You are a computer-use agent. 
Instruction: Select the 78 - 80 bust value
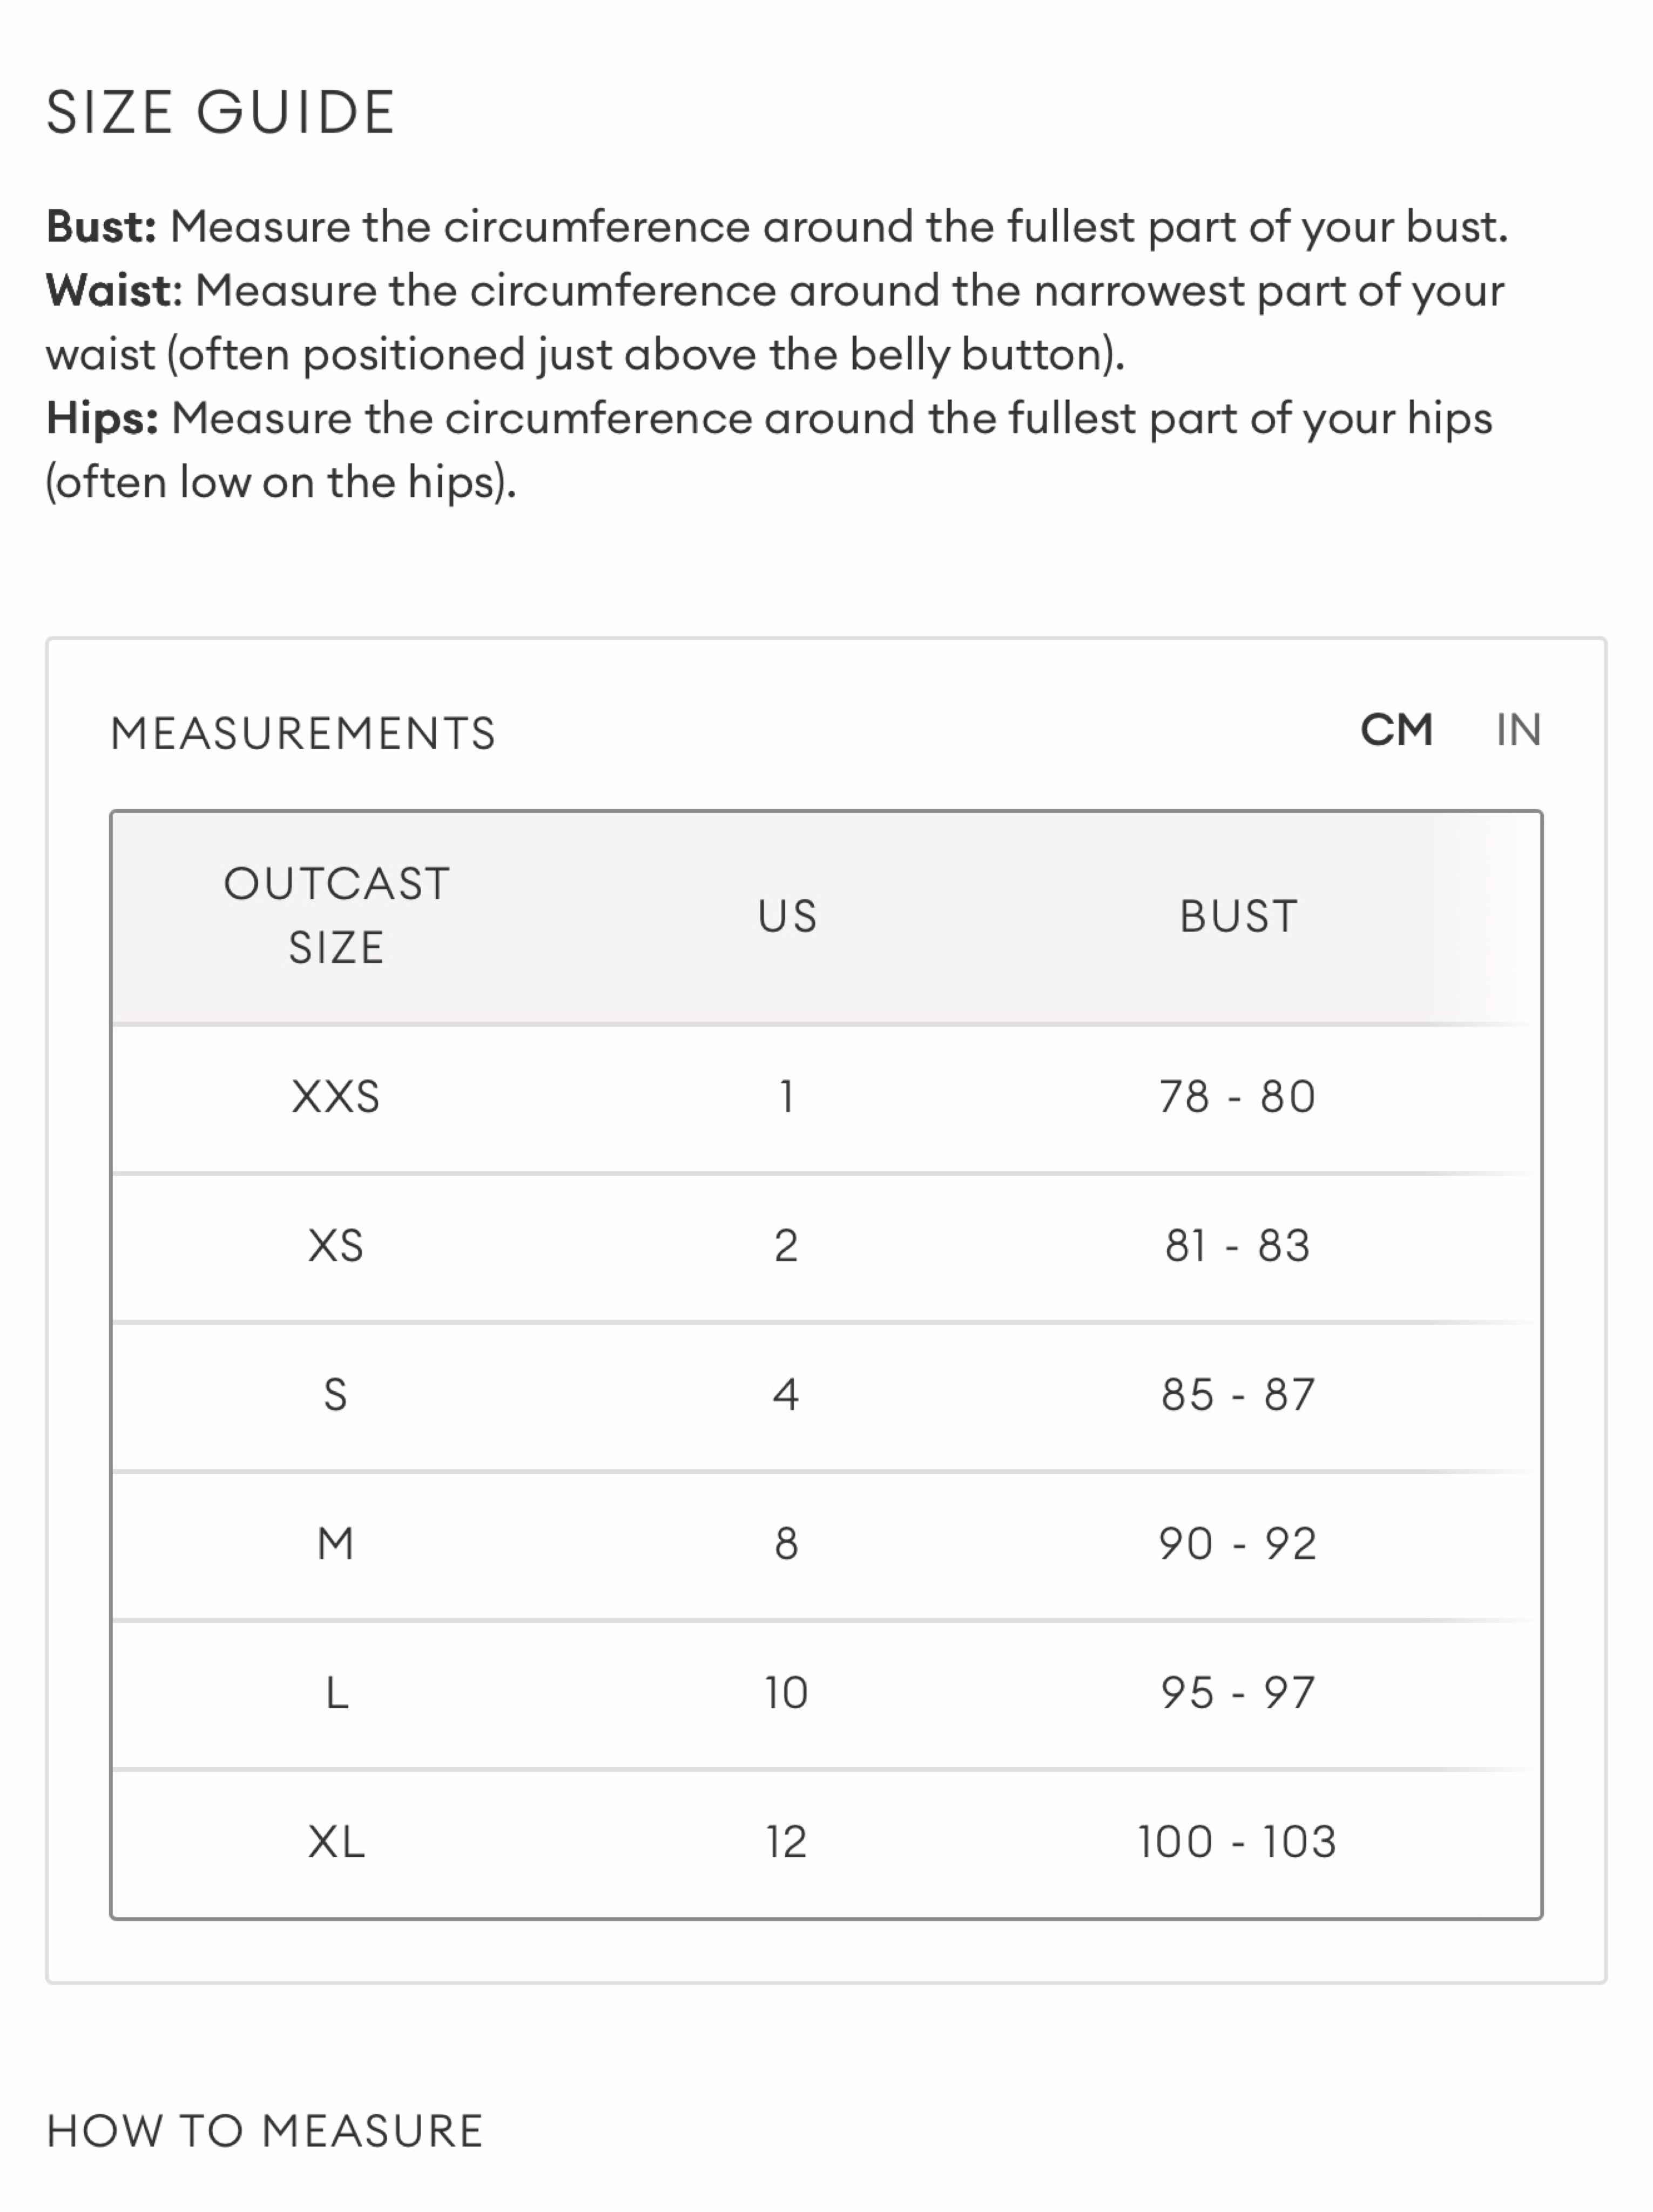coord(1238,1097)
